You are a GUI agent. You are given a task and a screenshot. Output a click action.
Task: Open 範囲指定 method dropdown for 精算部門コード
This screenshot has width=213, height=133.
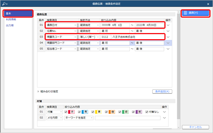[x=89, y=43]
